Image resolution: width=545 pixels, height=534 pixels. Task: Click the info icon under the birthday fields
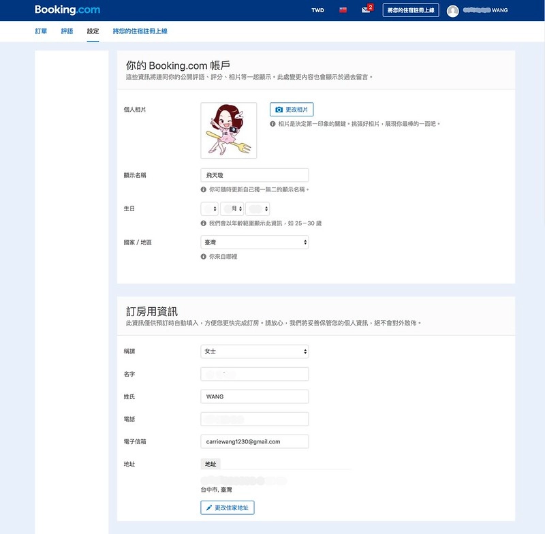click(204, 223)
